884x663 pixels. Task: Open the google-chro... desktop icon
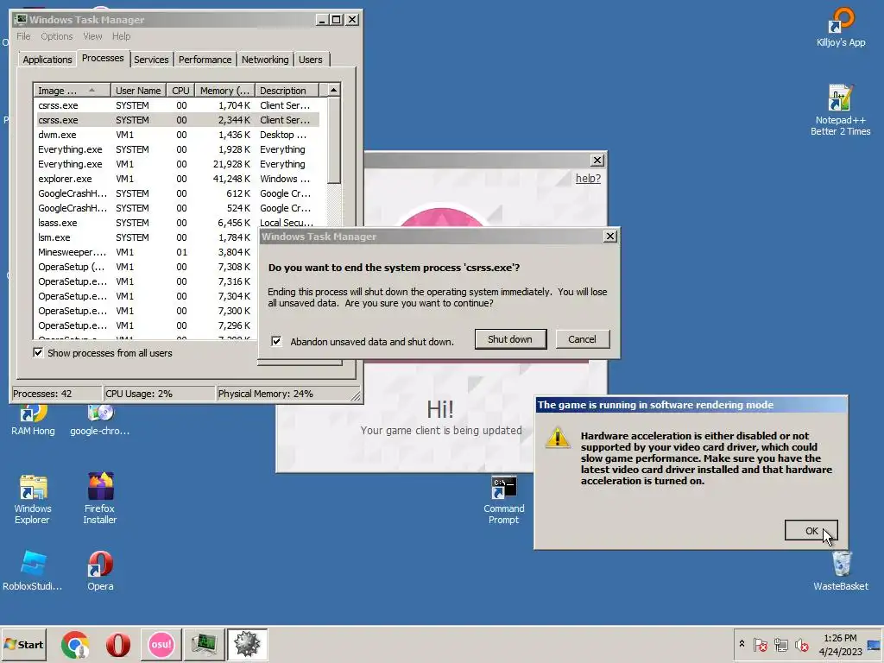[100, 420]
